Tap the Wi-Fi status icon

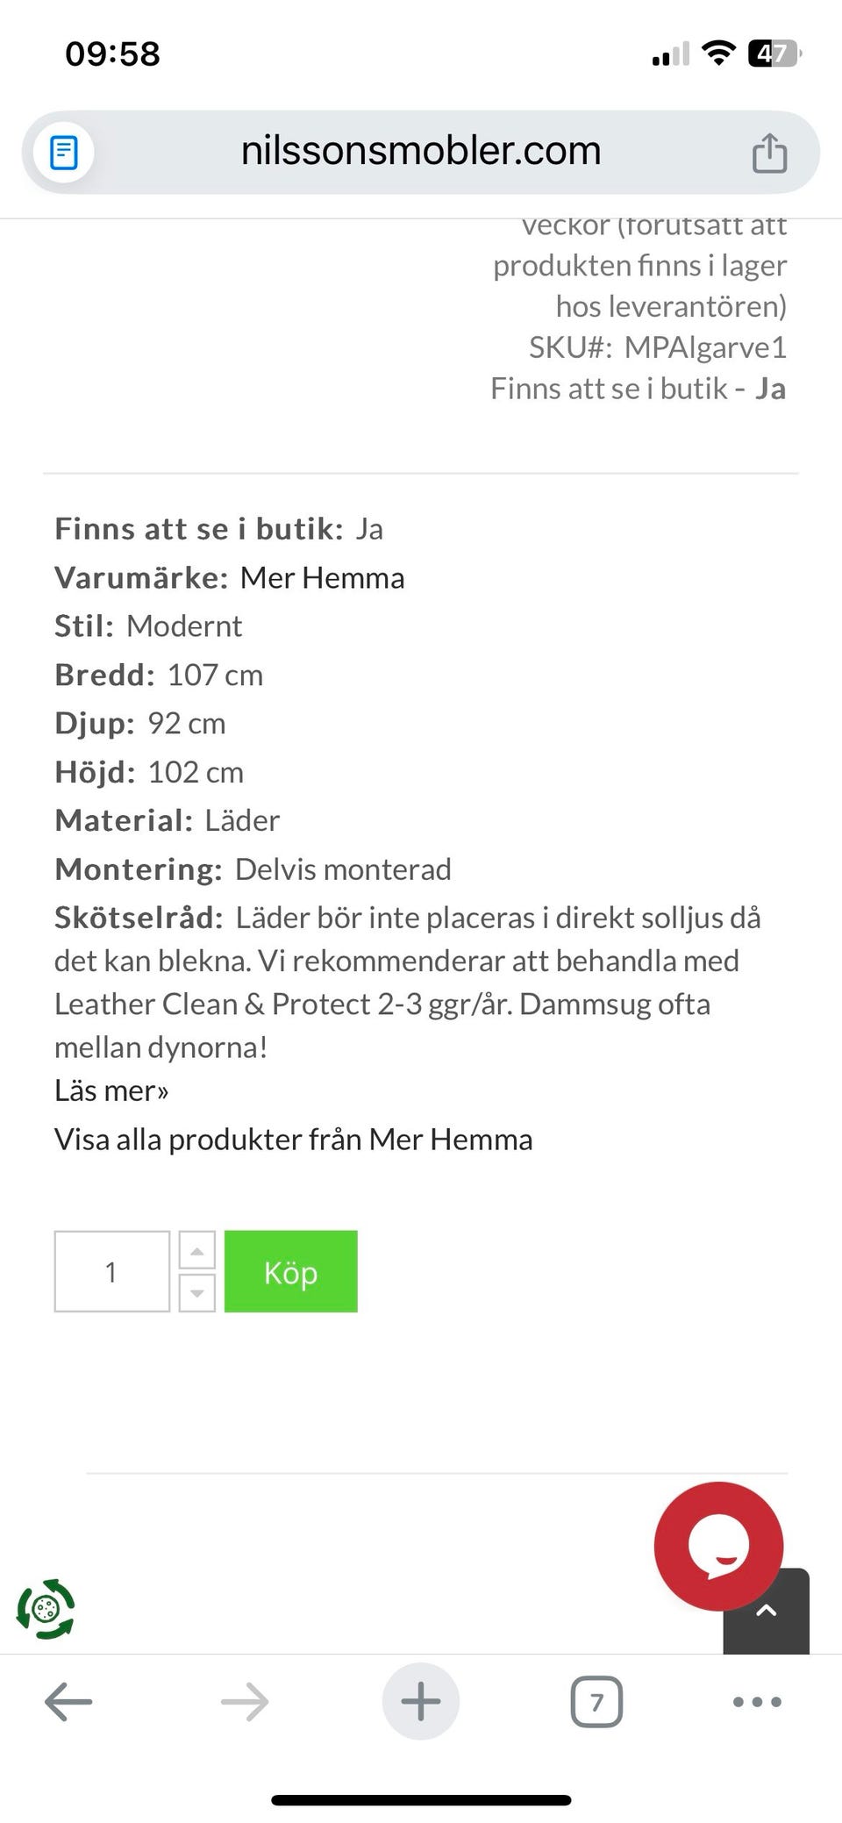(717, 53)
